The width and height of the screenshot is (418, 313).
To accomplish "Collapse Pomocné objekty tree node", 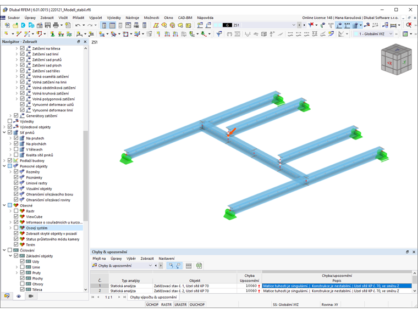I will tap(4, 166).
